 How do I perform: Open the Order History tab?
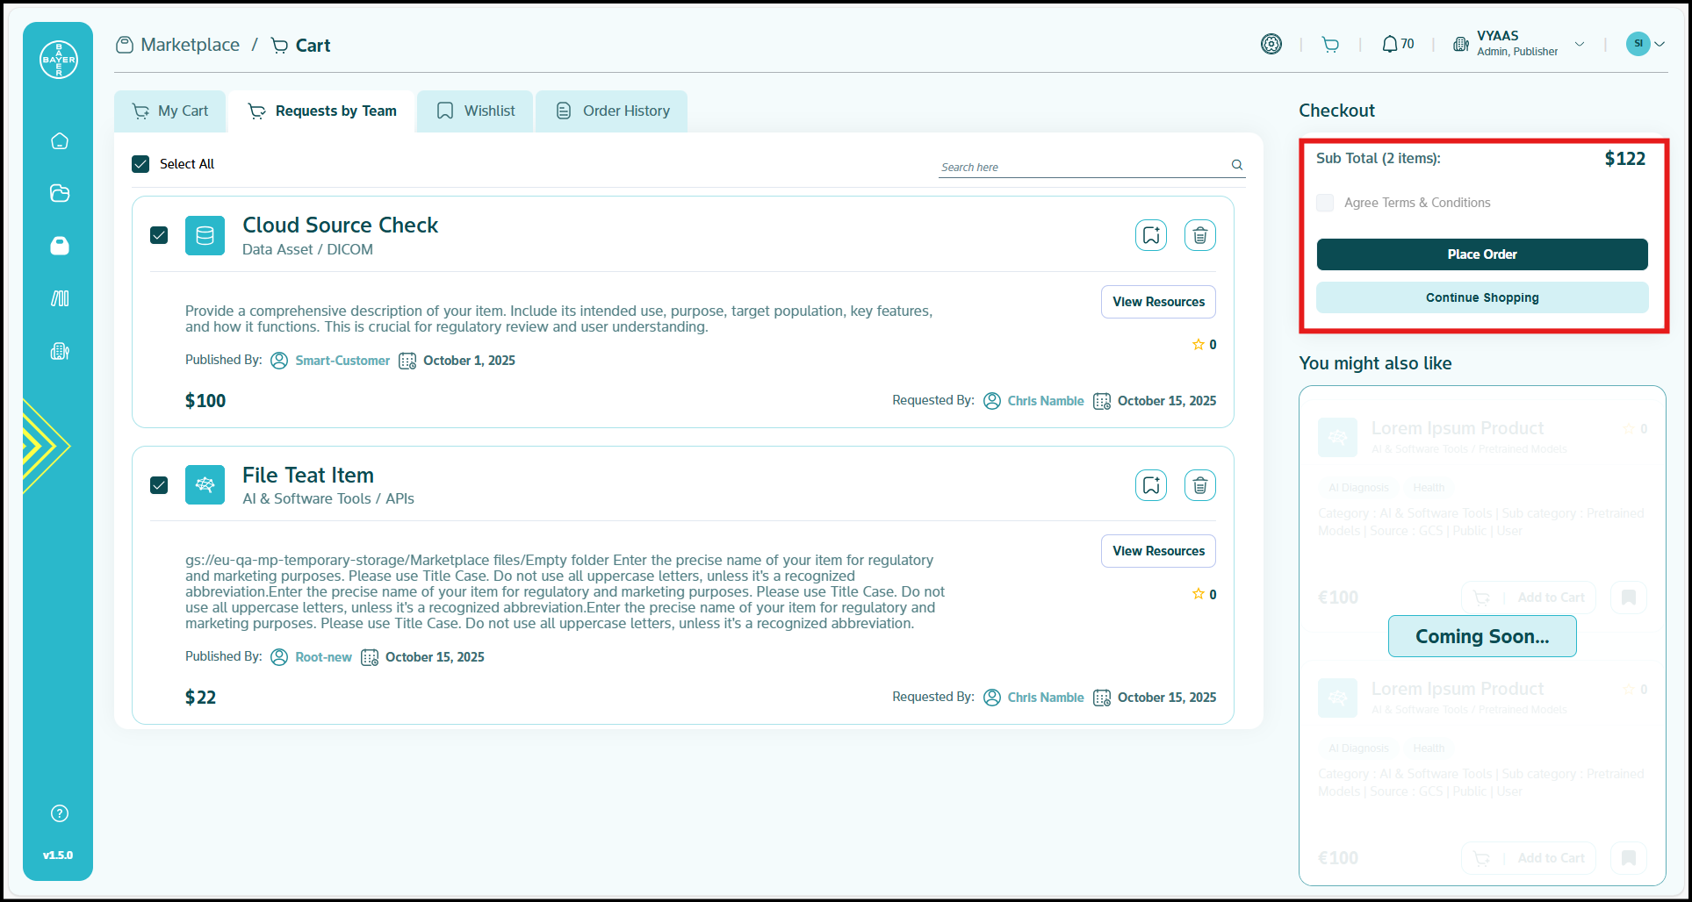612,111
